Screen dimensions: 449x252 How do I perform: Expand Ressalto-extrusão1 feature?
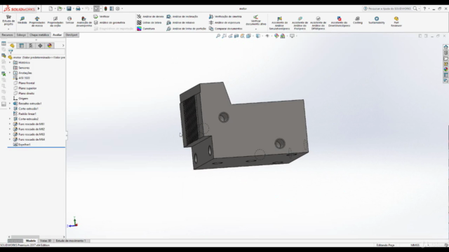click(10, 104)
